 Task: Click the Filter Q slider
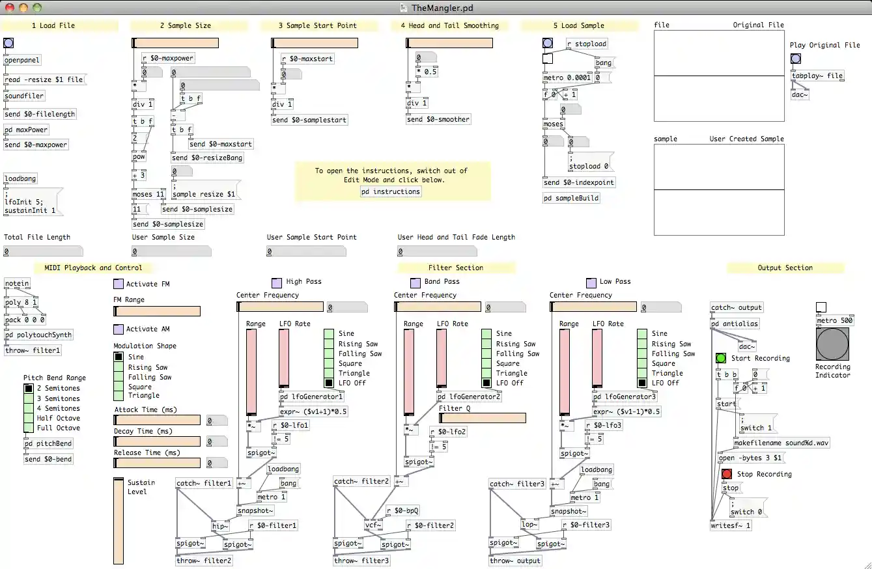click(482, 418)
